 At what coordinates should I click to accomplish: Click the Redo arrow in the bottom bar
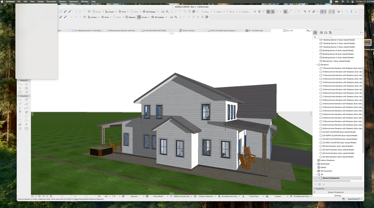pyautogui.click(x=36, y=196)
